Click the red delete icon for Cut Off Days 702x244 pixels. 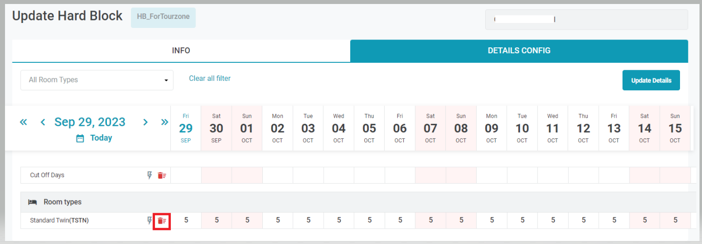coord(162,175)
